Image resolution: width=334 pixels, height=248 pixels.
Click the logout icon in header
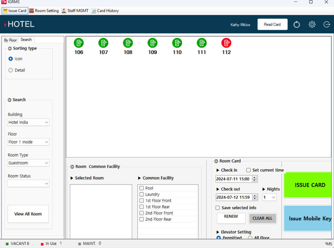pos(327,24)
